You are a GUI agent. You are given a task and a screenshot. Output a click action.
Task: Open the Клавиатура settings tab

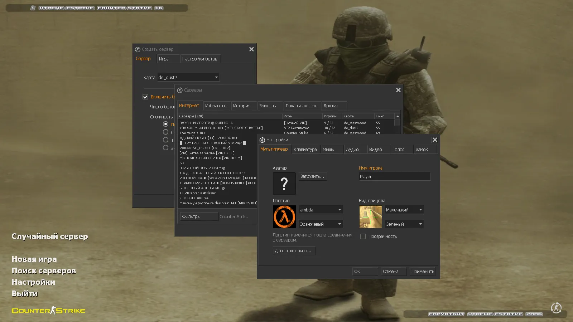point(305,149)
